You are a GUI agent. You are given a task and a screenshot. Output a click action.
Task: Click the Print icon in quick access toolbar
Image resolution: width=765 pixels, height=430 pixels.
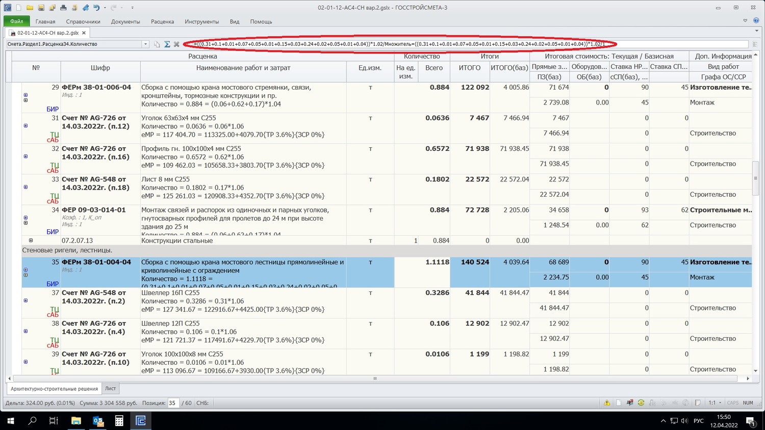(x=63, y=8)
